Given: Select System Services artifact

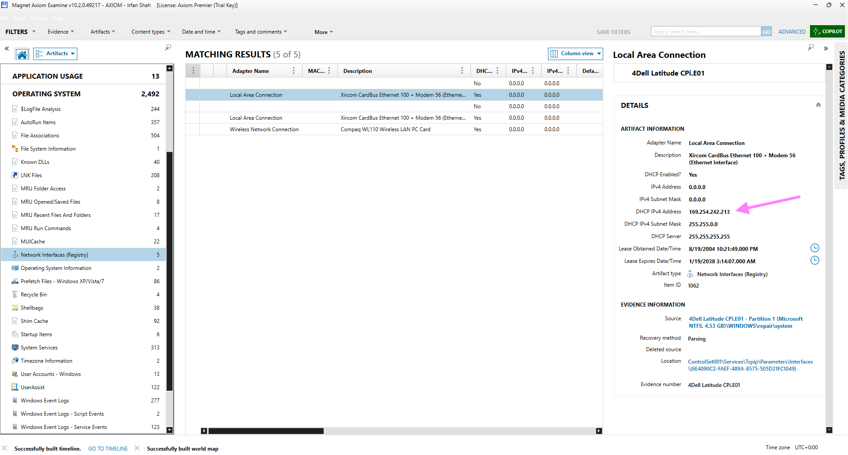Looking at the screenshot, I should 83,348.
